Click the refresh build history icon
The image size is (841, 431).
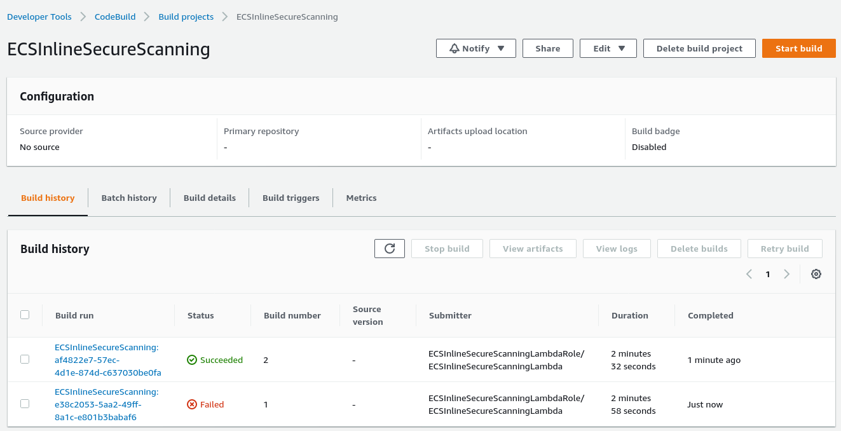[390, 249]
